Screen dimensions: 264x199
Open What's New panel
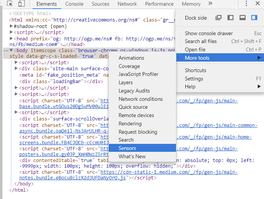[x=142, y=156]
